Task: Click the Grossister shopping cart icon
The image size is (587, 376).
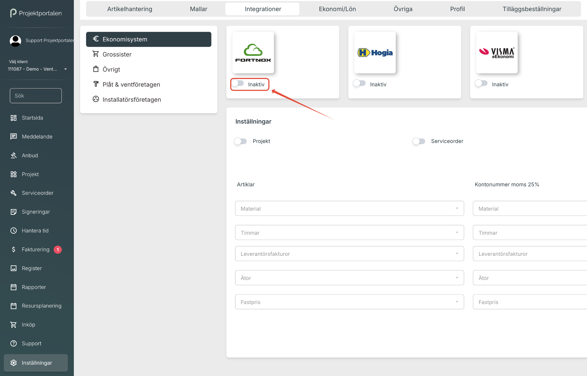Action: coord(95,54)
